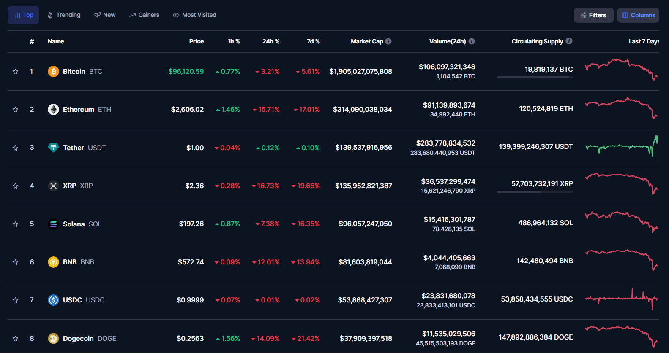Screen dimensions: 669x353
Task: Click the Last 7 Days header
Action: click(x=644, y=41)
